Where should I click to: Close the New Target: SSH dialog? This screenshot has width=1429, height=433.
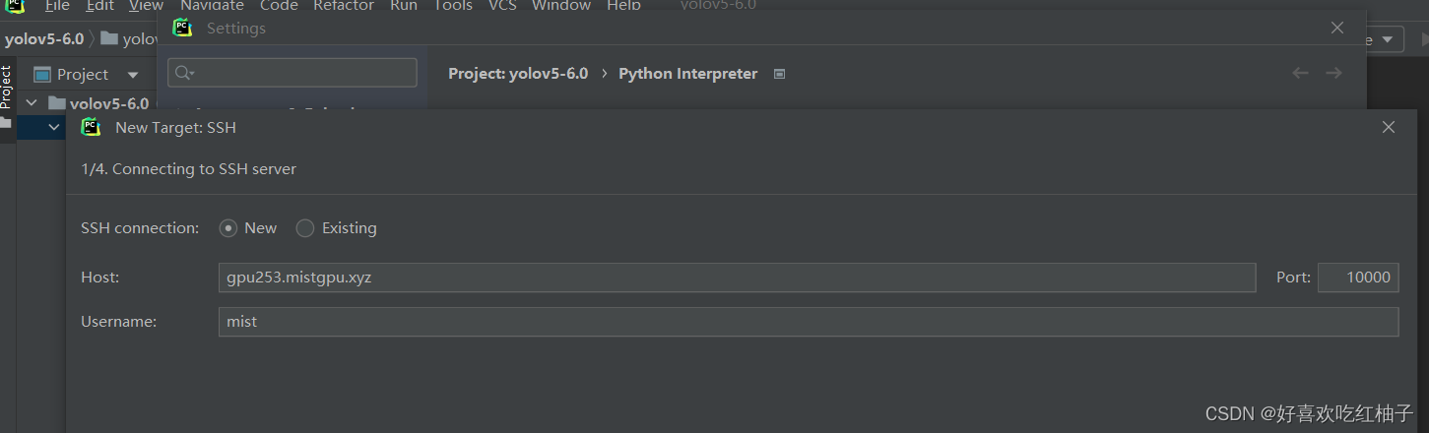1389,127
